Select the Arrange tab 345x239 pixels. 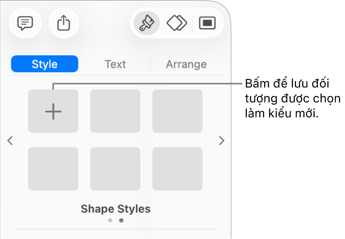coord(186,64)
